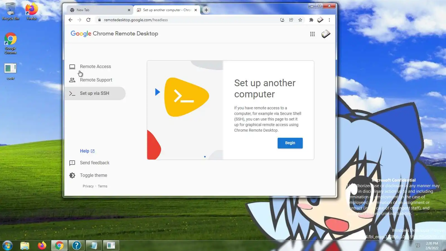Share this page using the address bar icon

[x=291, y=20]
